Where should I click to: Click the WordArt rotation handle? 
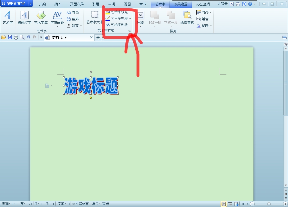point(91,72)
